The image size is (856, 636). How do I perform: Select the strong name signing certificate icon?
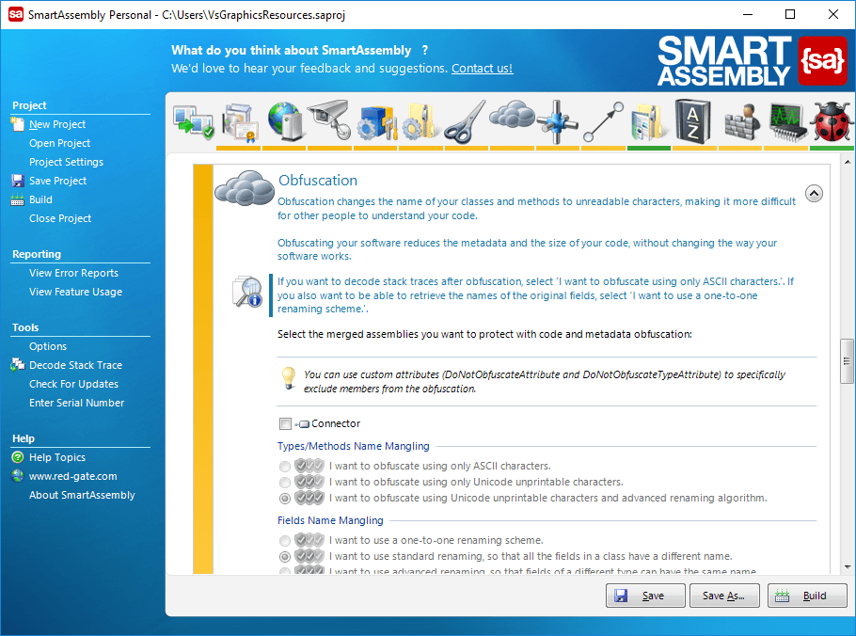[x=240, y=123]
